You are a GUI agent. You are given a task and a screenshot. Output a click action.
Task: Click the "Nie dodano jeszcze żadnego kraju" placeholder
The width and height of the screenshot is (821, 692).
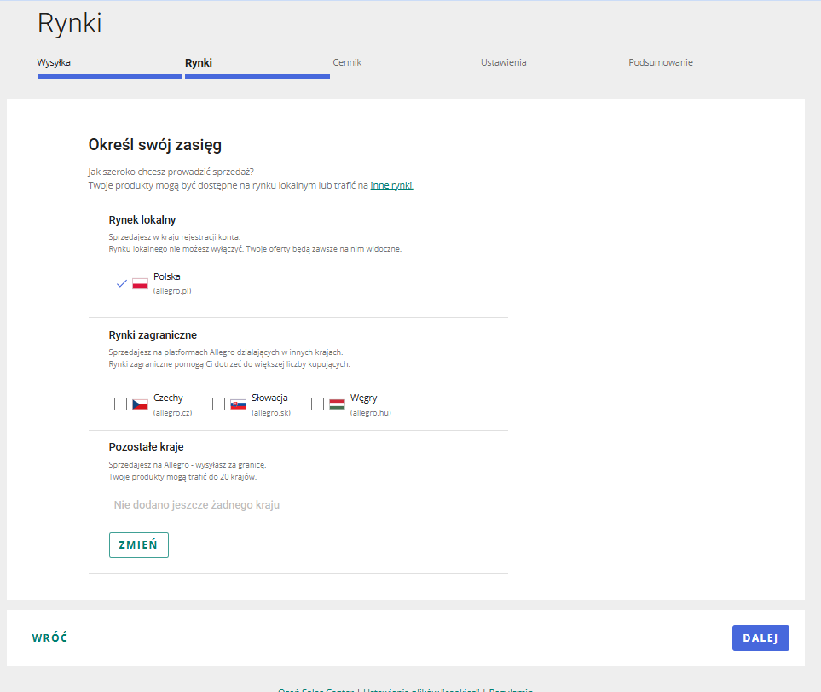[x=197, y=505]
